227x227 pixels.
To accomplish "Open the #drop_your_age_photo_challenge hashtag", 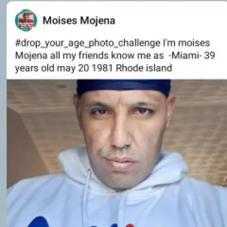I will tap(88, 43).
